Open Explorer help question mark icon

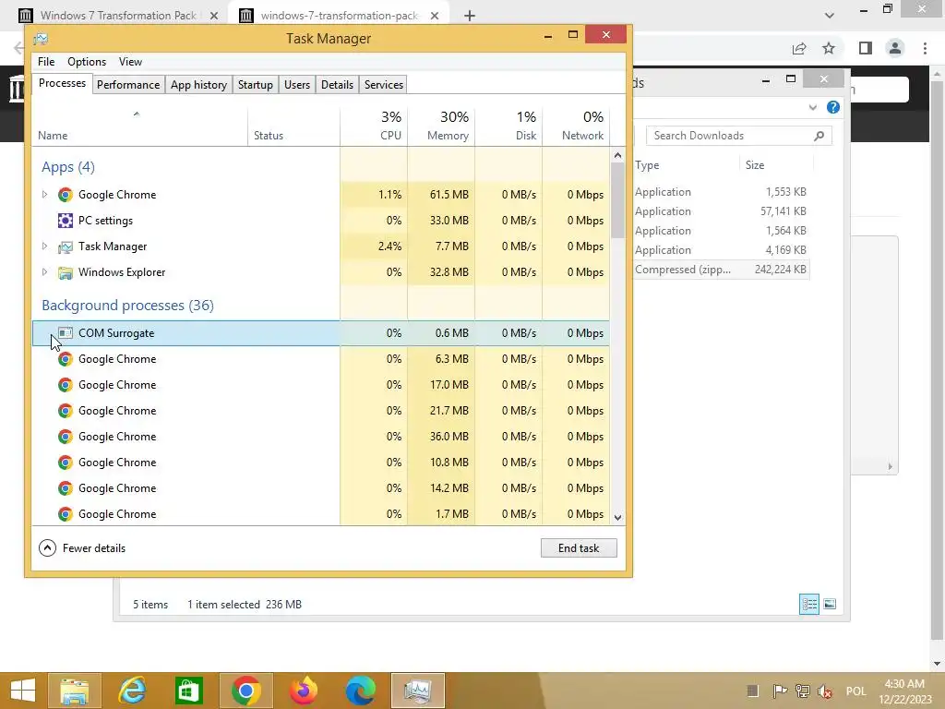tap(833, 107)
